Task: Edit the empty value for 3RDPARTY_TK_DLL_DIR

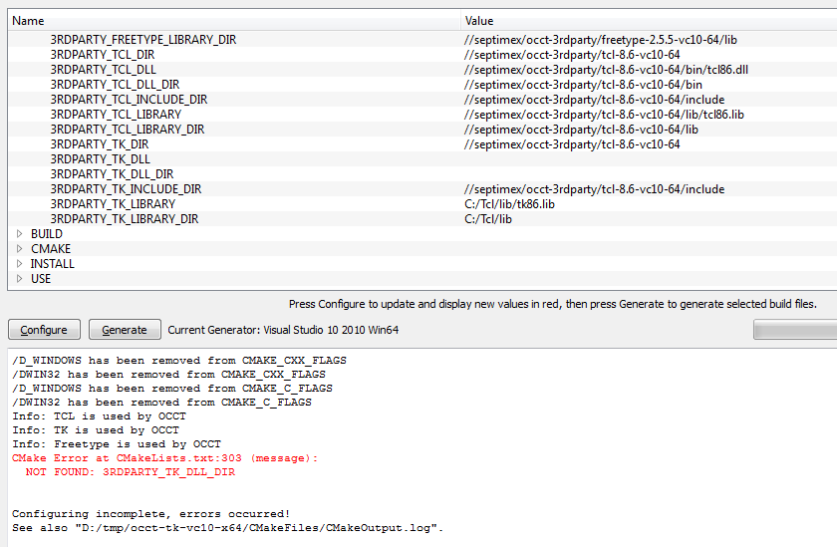Action: (x=648, y=174)
